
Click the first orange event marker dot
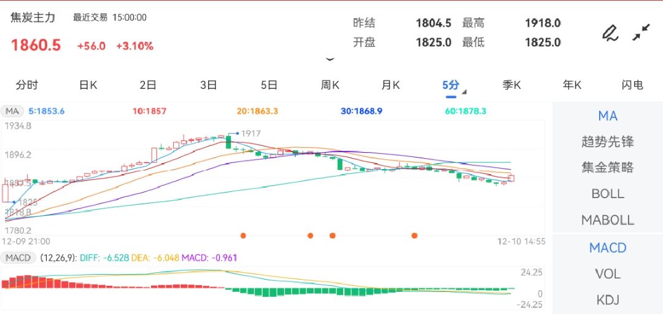[243, 235]
